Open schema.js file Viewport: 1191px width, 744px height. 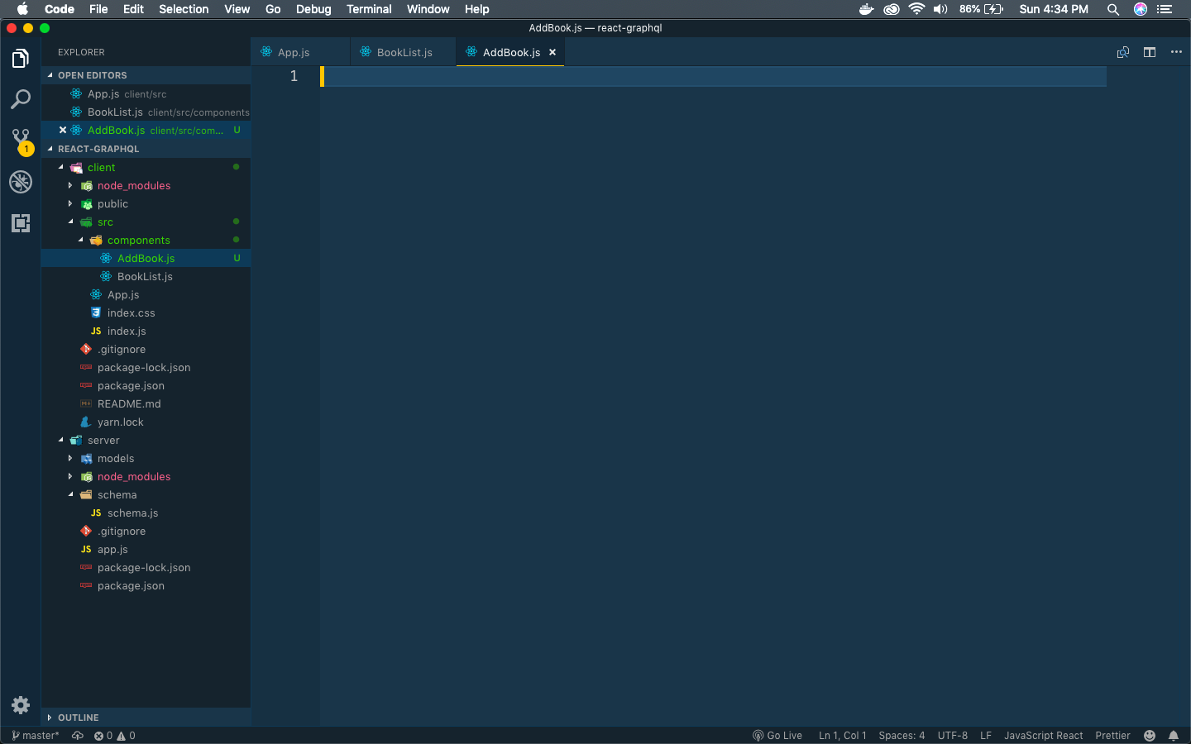[146, 513]
